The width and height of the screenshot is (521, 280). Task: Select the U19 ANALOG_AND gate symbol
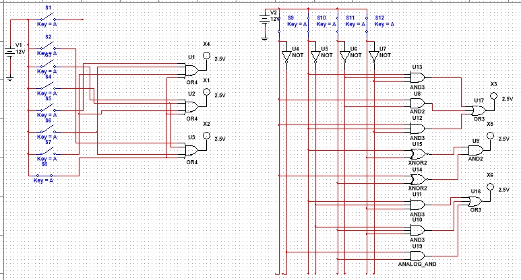417,256
